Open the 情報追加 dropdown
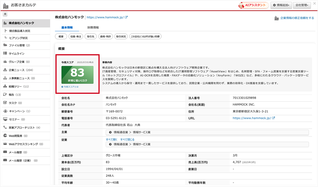 point(281,5)
